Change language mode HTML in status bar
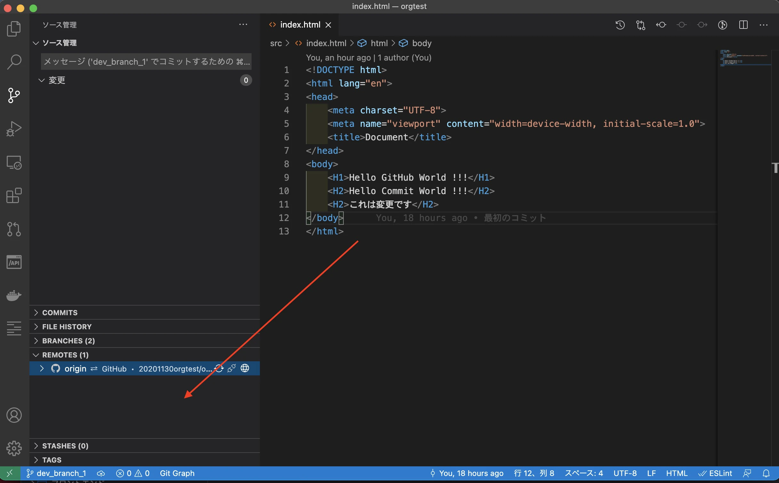Viewport: 779px width, 483px height. (x=677, y=473)
